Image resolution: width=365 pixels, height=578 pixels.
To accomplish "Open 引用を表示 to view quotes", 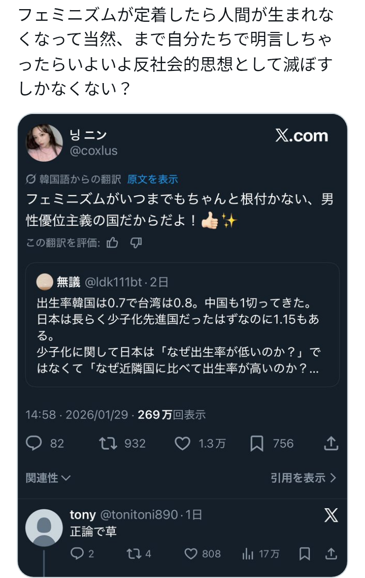I will click(x=303, y=478).
